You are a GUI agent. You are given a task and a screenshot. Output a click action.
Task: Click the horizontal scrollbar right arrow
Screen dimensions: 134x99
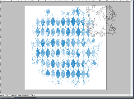(x=129, y=95)
